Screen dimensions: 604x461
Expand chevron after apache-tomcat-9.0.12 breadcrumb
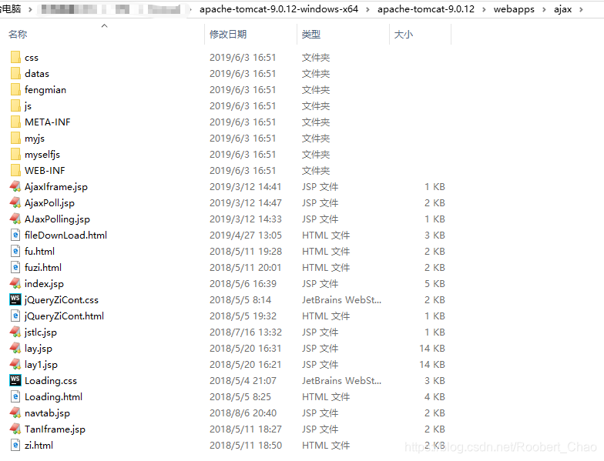[484, 9]
